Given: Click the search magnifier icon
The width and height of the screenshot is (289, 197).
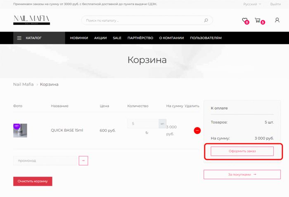Looking at the screenshot, I should click(206, 20).
